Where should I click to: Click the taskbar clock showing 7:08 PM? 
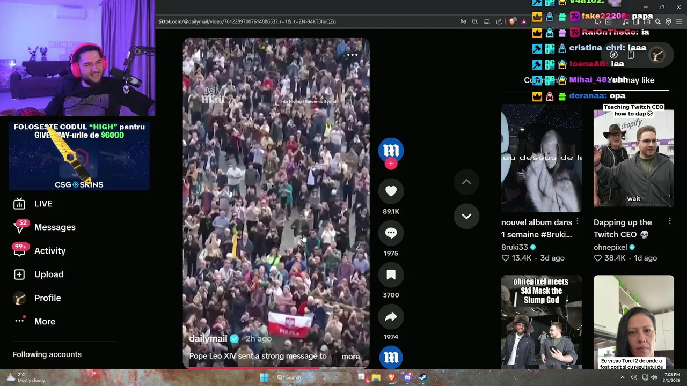pos(672,377)
